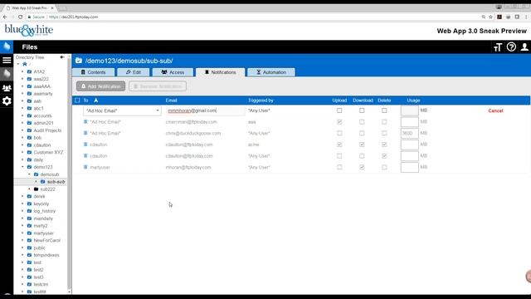Select the tempindexes folder in the tree
The image size is (531, 299).
[x=46, y=255]
